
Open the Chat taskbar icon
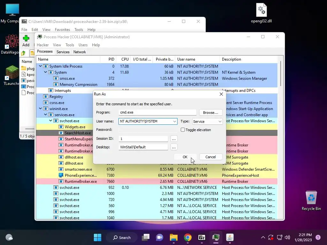click(160, 237)
